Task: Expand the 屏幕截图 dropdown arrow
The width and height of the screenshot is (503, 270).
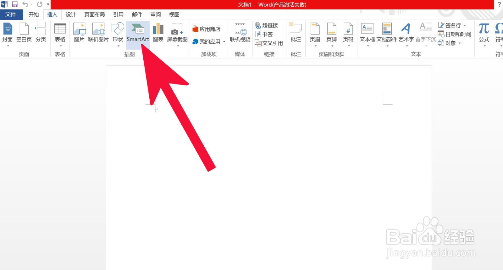Action: 178,46
